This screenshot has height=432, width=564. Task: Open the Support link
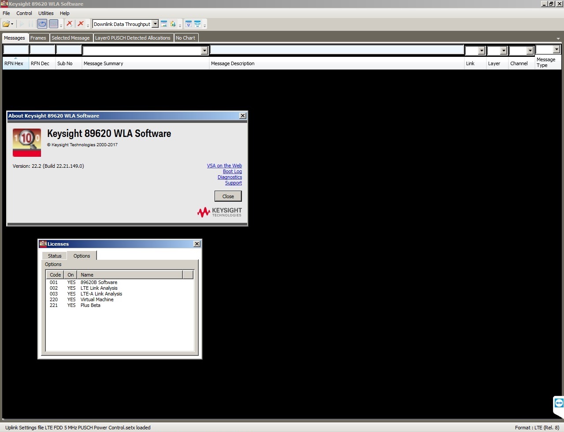pos(234,183)
